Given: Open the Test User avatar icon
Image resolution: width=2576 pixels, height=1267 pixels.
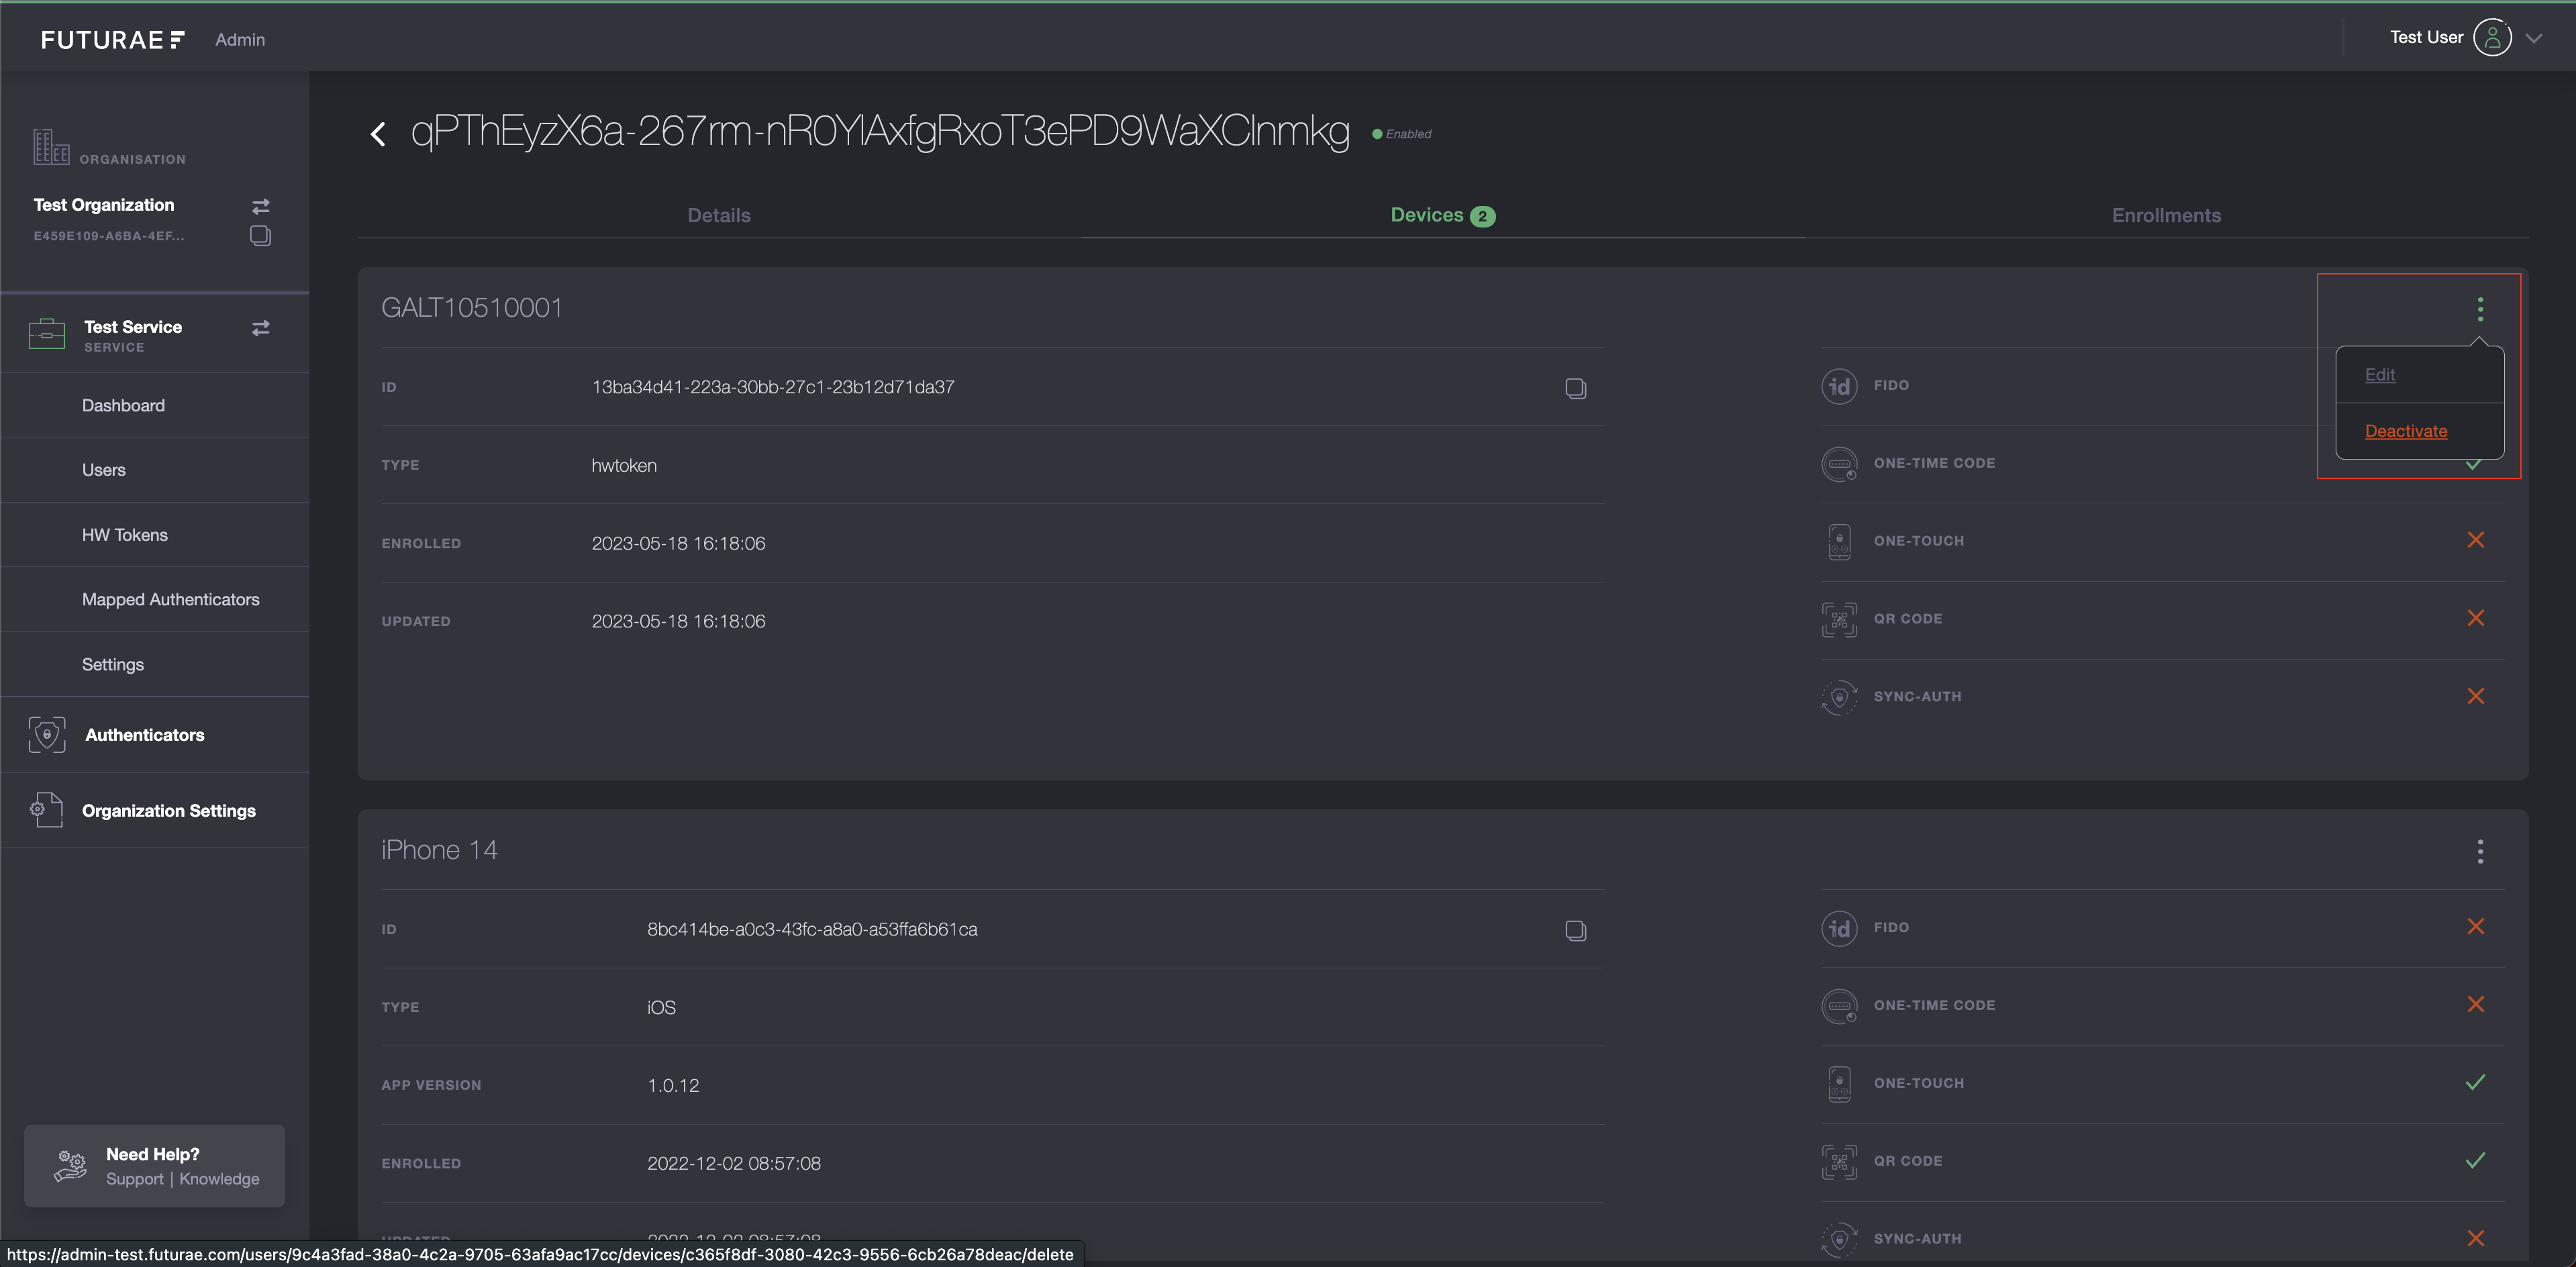Looking at the screenshot, I should tap(2492, 38).
